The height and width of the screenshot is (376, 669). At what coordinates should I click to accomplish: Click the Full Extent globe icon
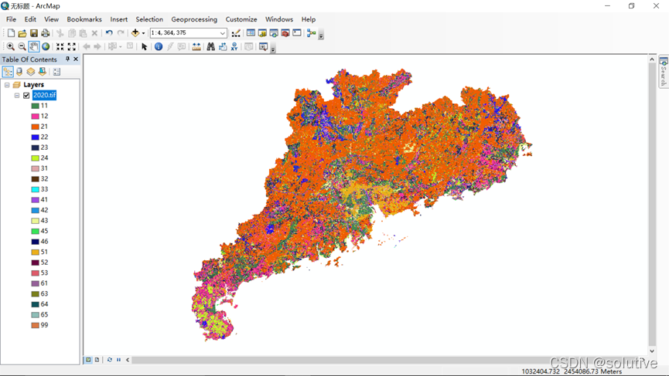click(x=46, y=47)
